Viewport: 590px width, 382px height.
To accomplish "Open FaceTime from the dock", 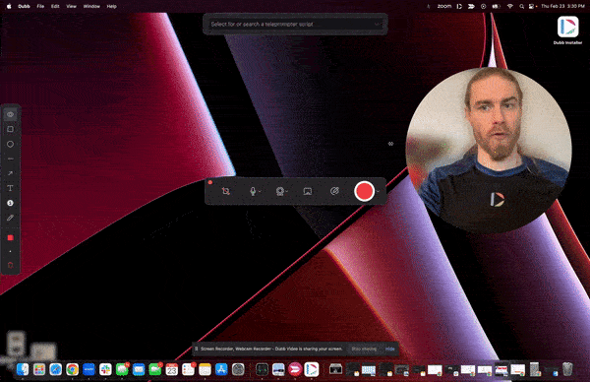I will click(155, 369).
